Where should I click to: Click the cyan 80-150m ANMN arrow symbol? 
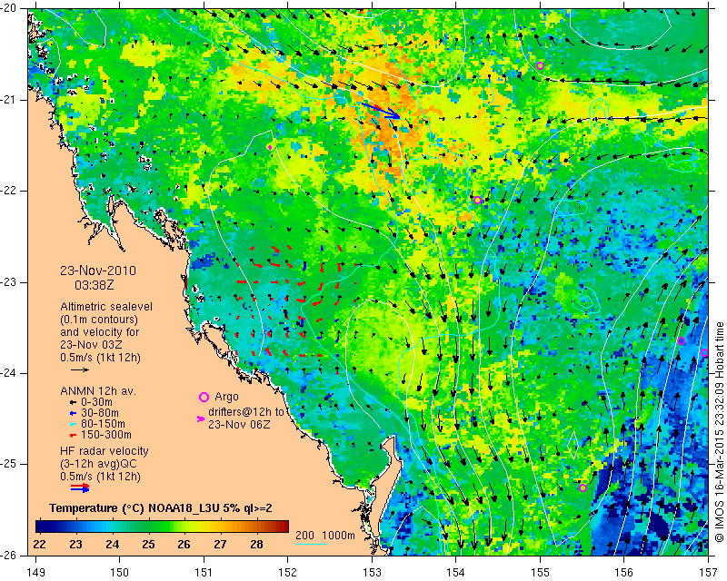click(x=74, y=424)
